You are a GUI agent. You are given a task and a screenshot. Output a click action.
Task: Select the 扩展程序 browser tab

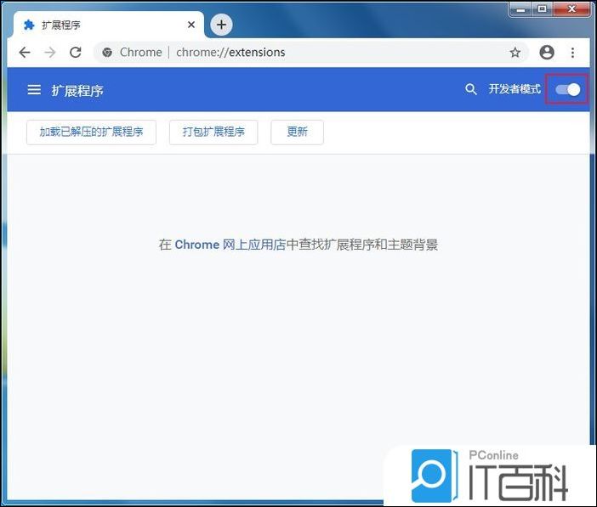click(x=109, y=25)
